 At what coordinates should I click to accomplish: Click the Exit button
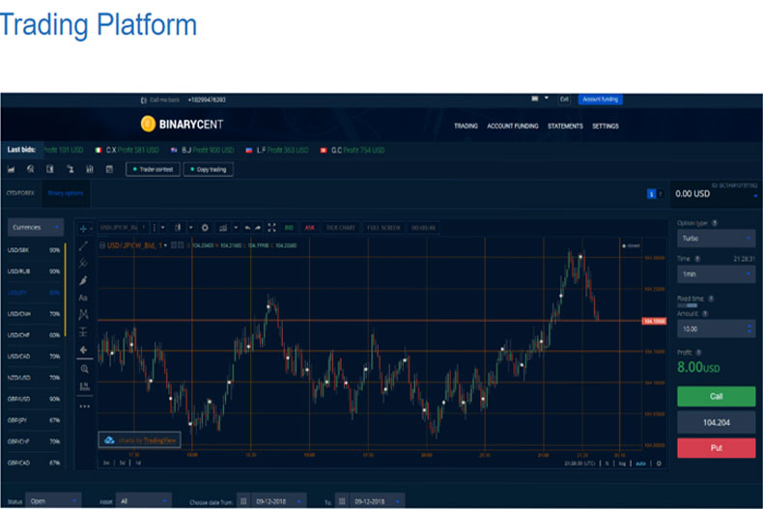click(x=564, y=99)
